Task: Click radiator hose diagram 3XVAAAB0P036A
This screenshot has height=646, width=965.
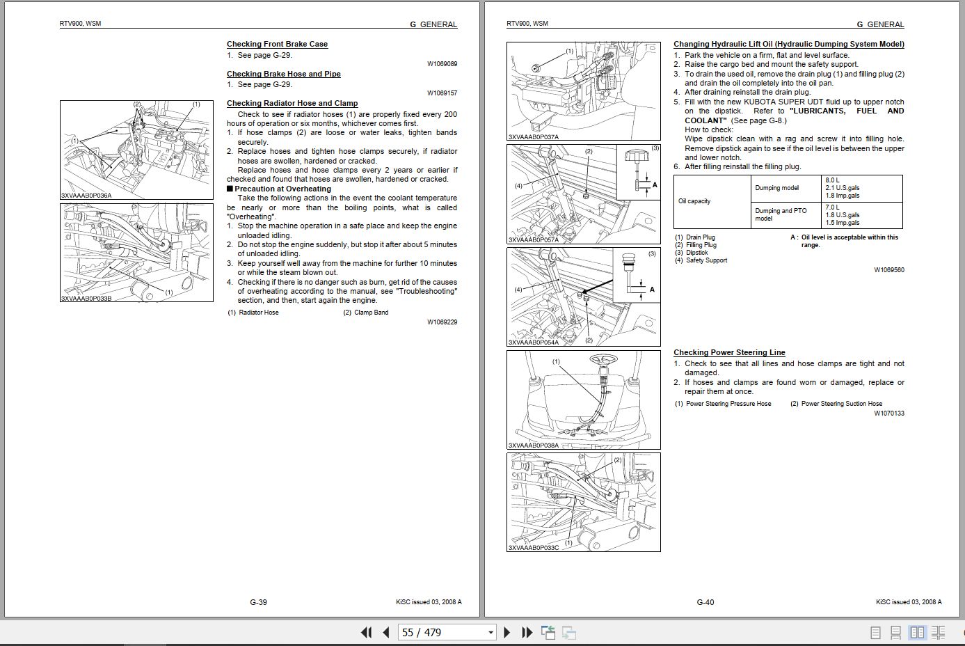Action: [x=136, y=150]
